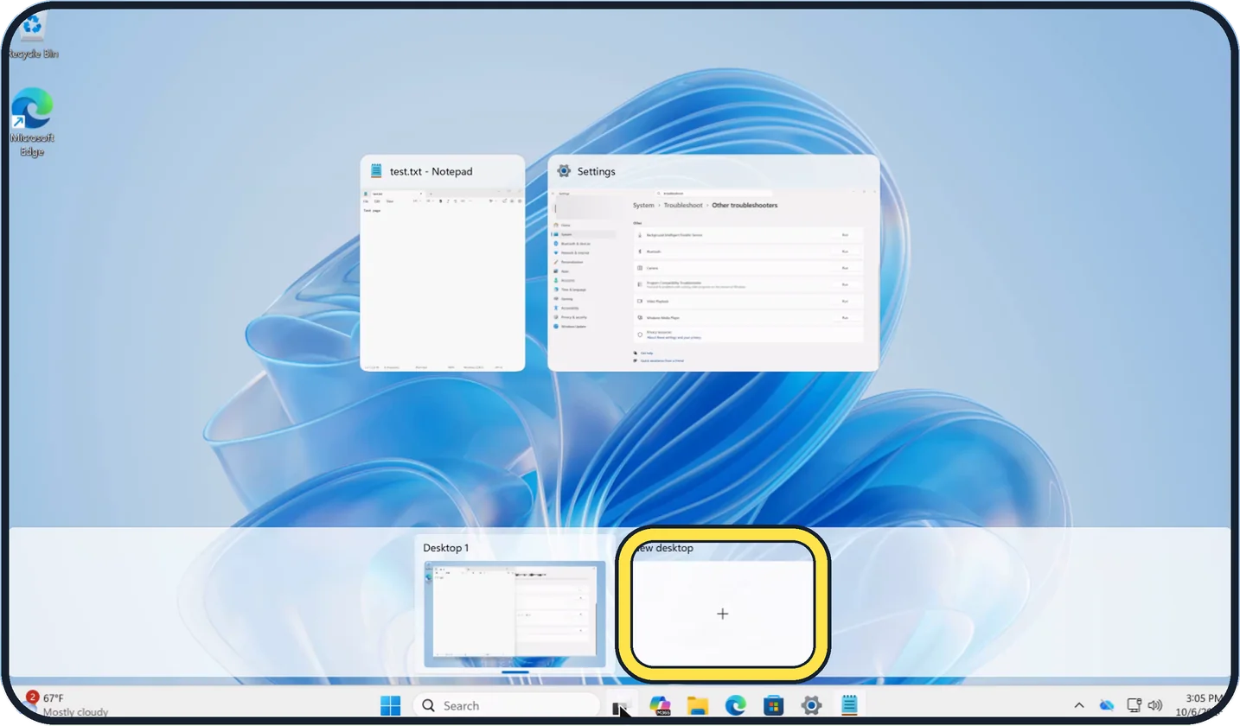Switch to the Desktop 1 thumbnail
The width and height of the screenshot is (1240, 726).
coord(515,615)
